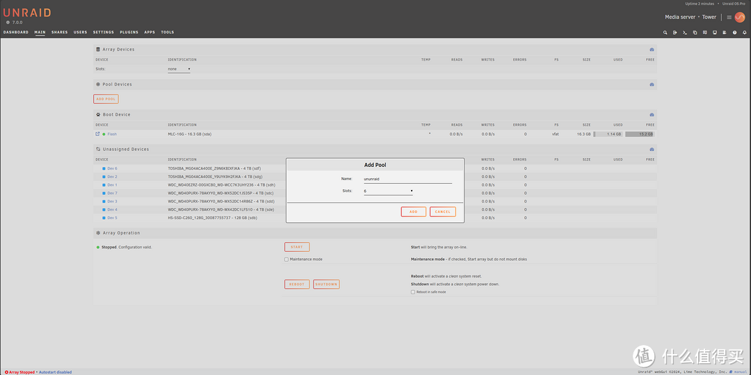This screenshot has height=375, width=751.
Task: Dismiss the dialog with CANCEL
Action: tap(442, 212)
